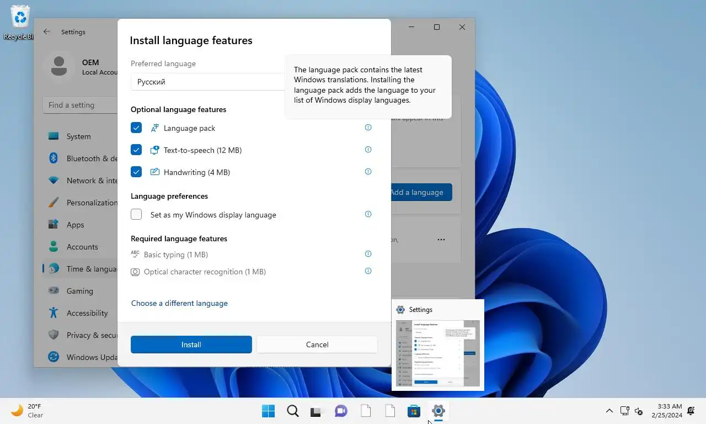Open taskbar Search
This screenshot has width=706, height=424.
[293, 411]
